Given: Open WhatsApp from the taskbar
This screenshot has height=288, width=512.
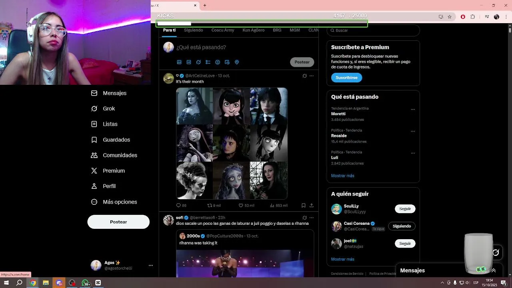Looking at the screenshot, I should coord(85,283).
